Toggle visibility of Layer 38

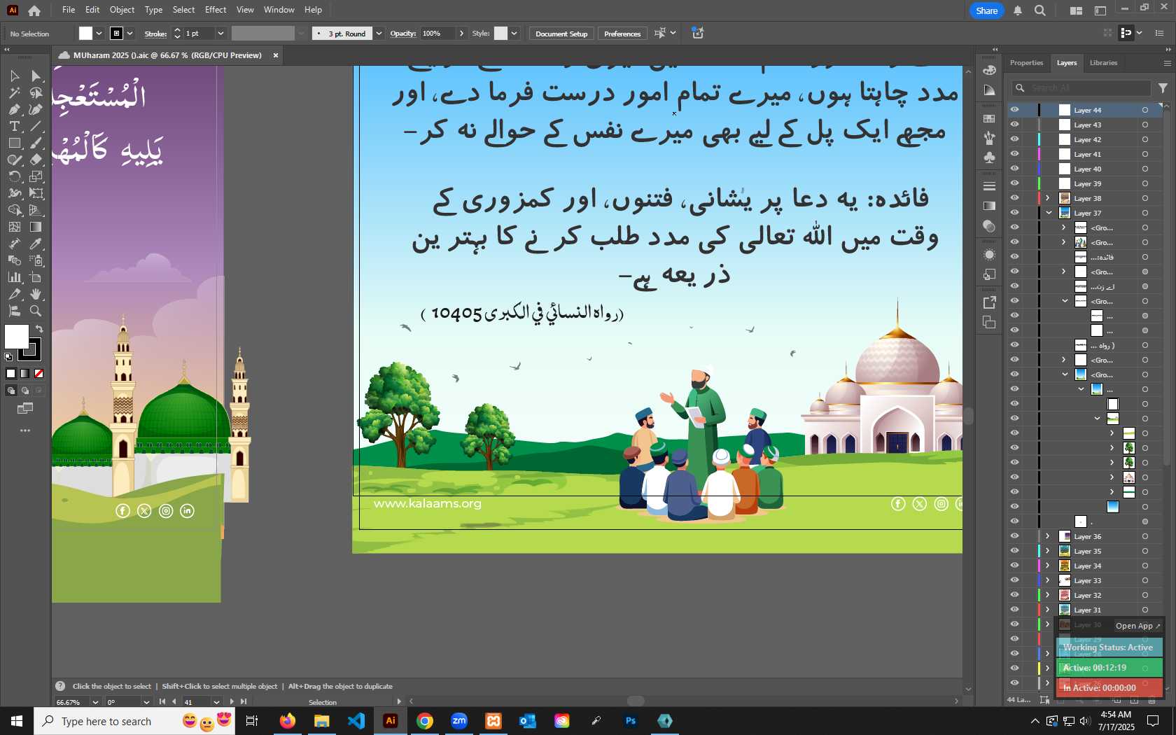[1014, 198]
